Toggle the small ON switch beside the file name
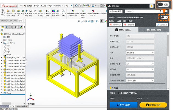Screen dimensions: 173x110 click(165, 17)
